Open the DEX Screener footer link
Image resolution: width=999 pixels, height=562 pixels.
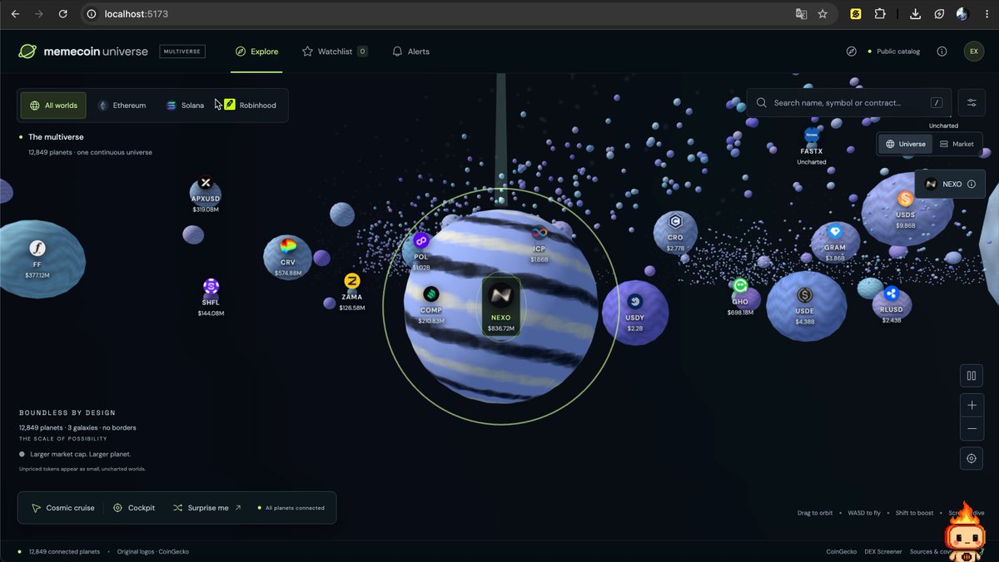882,551
